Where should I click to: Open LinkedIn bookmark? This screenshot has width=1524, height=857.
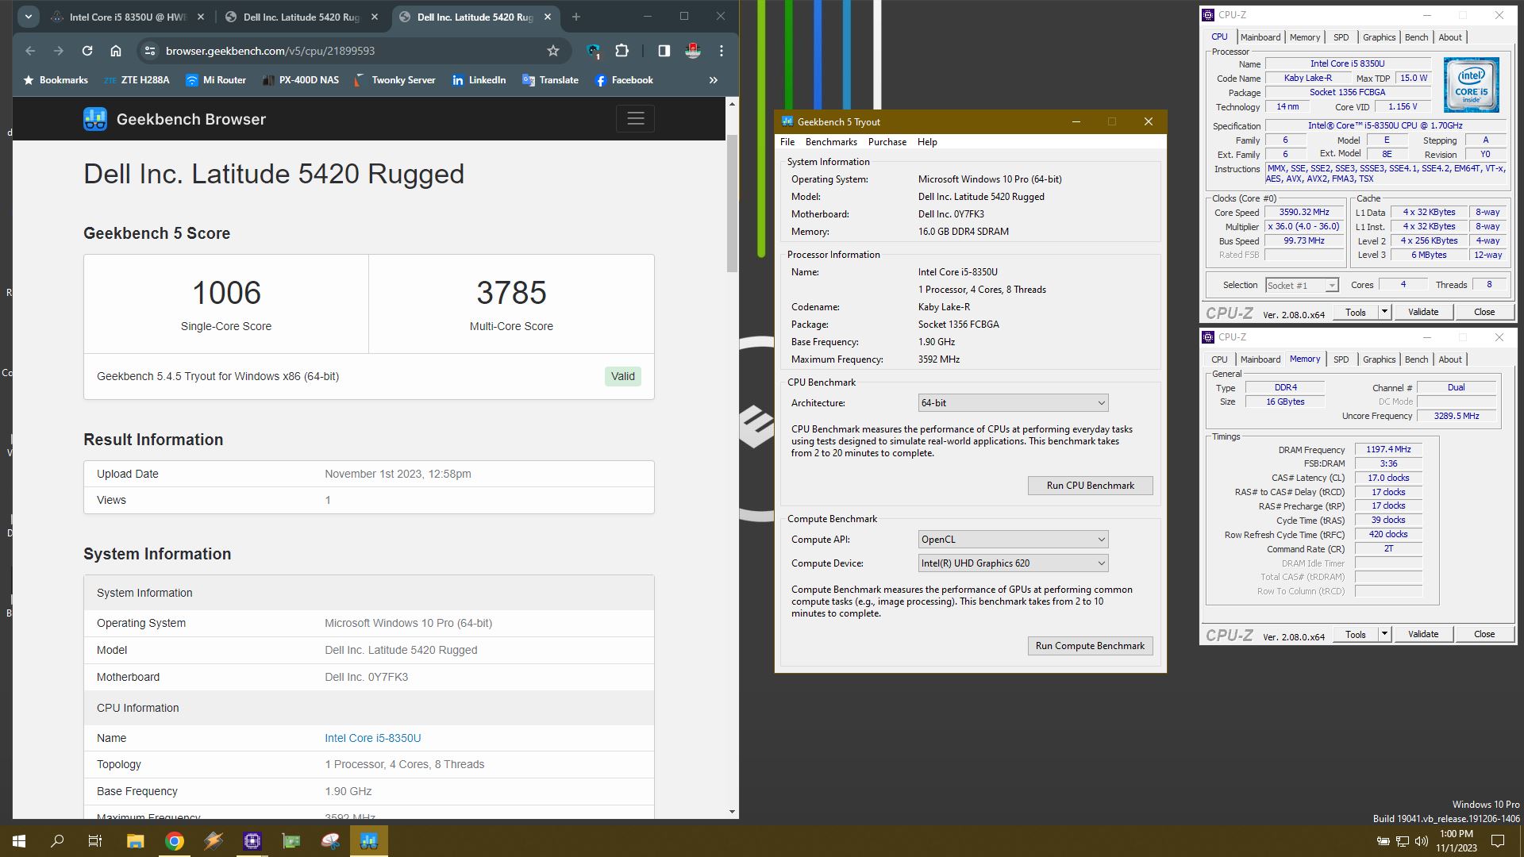point(479,80)
